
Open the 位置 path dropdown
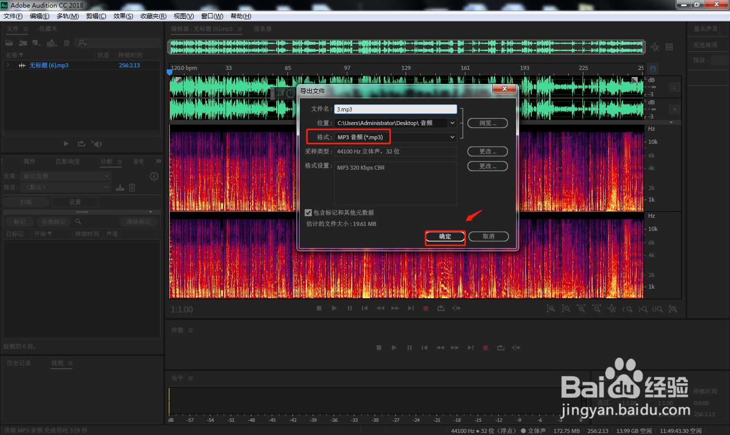point(395,123)
